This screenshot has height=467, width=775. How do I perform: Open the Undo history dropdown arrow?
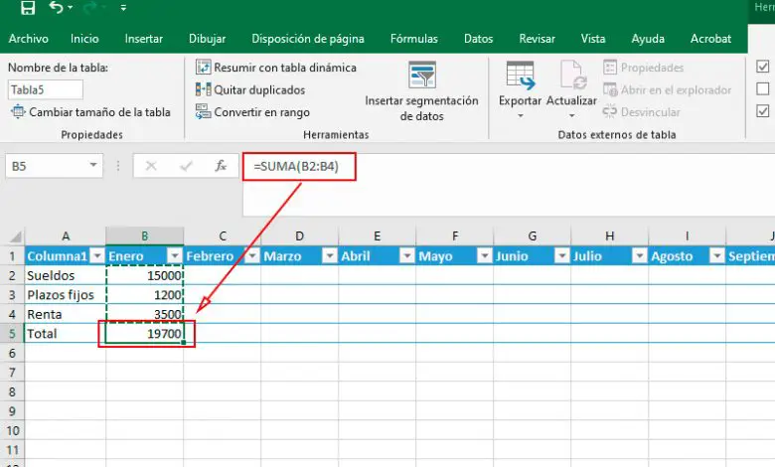pyautogui.click(x=71, y=7)
